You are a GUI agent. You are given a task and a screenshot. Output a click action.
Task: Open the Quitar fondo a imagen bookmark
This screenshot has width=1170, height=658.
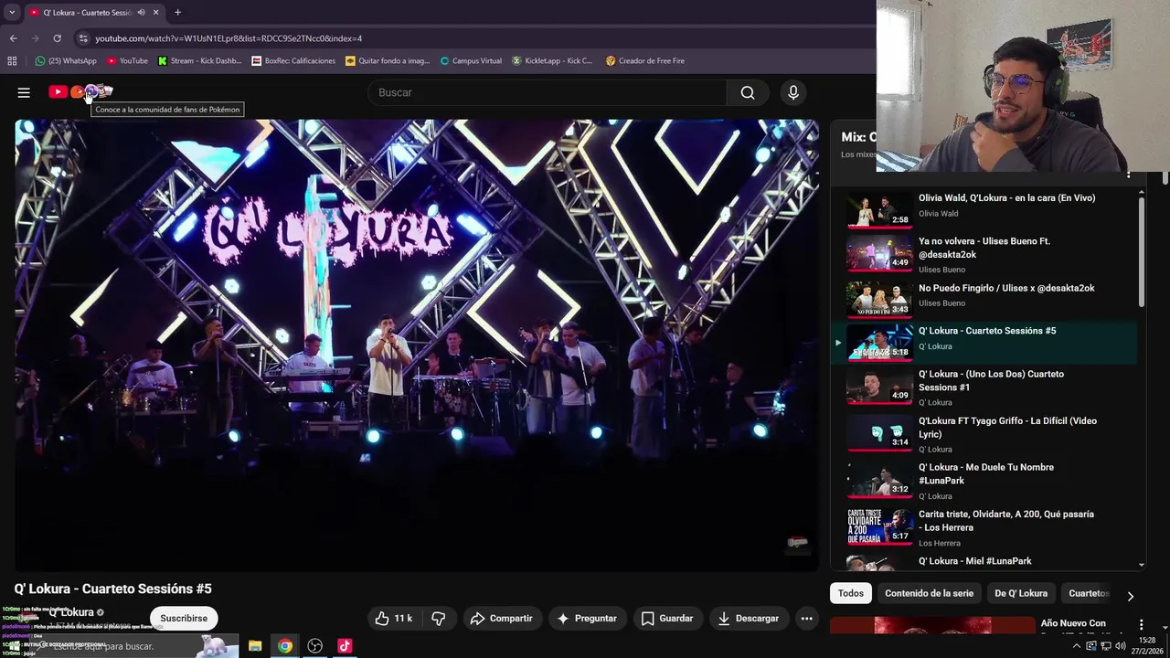tap(387, 60)
